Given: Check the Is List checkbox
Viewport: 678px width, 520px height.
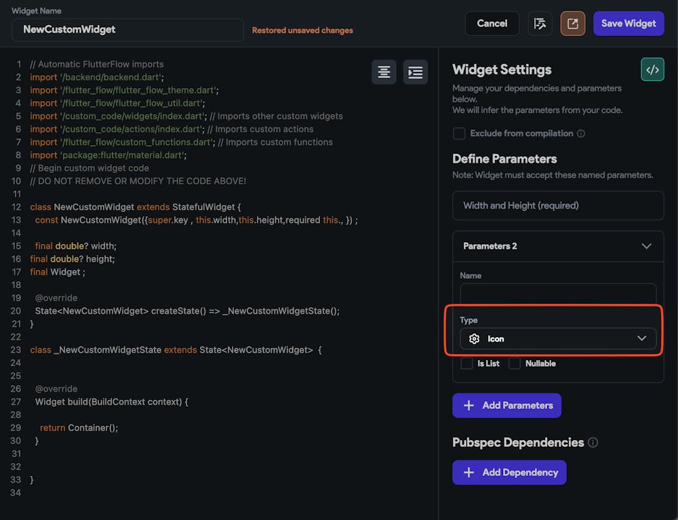Looking at the screenshot, I should [466, 363].
